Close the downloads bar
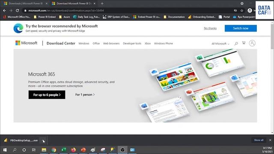The height and width of the screenshot is (154, 274). point(270,140)
